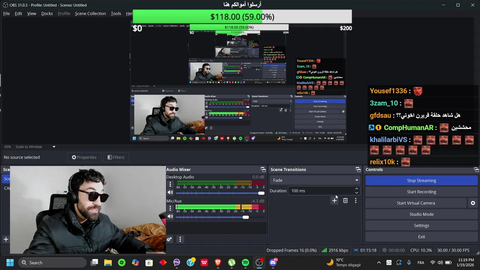The image size is (480, 270).
Task: Show hidden system tray icons chevron
Action: 379,262
